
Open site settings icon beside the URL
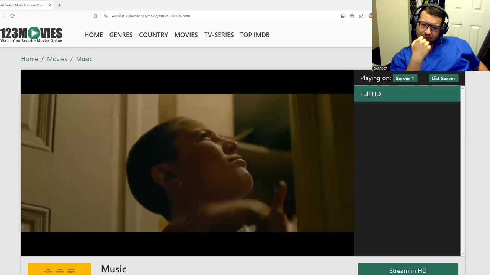click(106, 16)
